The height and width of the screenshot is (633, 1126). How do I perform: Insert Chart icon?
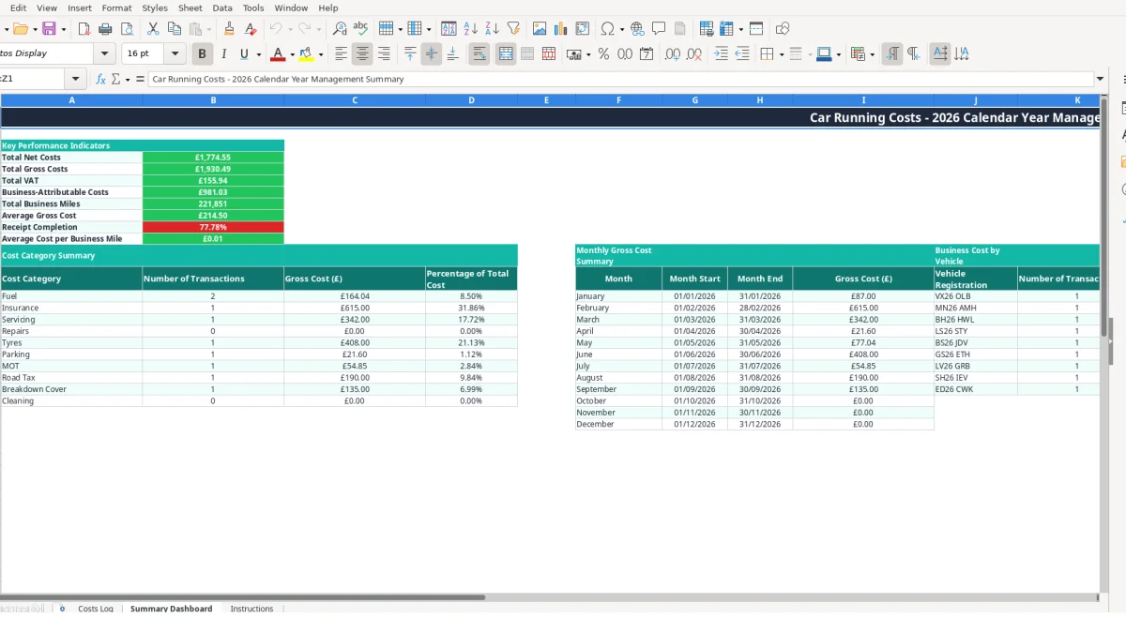click(561, 29)
